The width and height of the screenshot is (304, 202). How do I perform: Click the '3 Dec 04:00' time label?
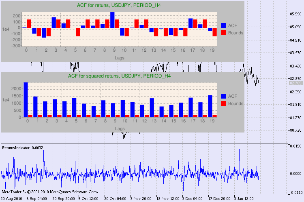pos(192,199)
